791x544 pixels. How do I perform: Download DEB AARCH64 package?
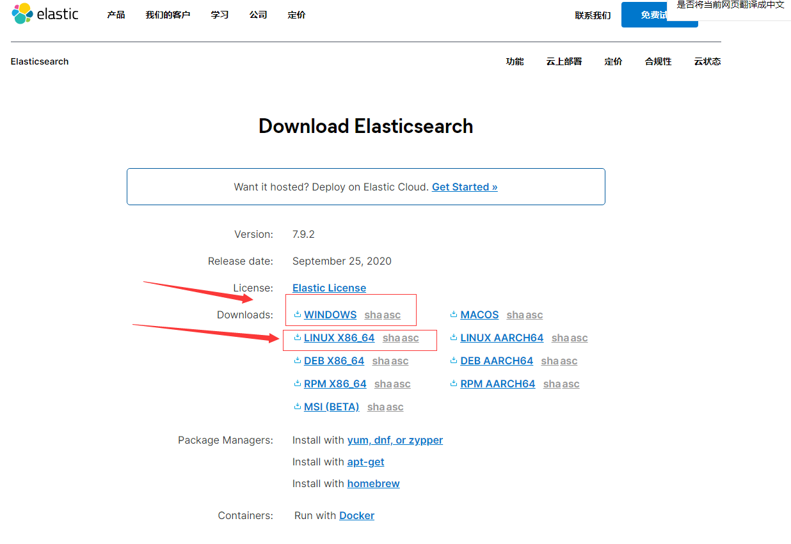tap(497, 361)
